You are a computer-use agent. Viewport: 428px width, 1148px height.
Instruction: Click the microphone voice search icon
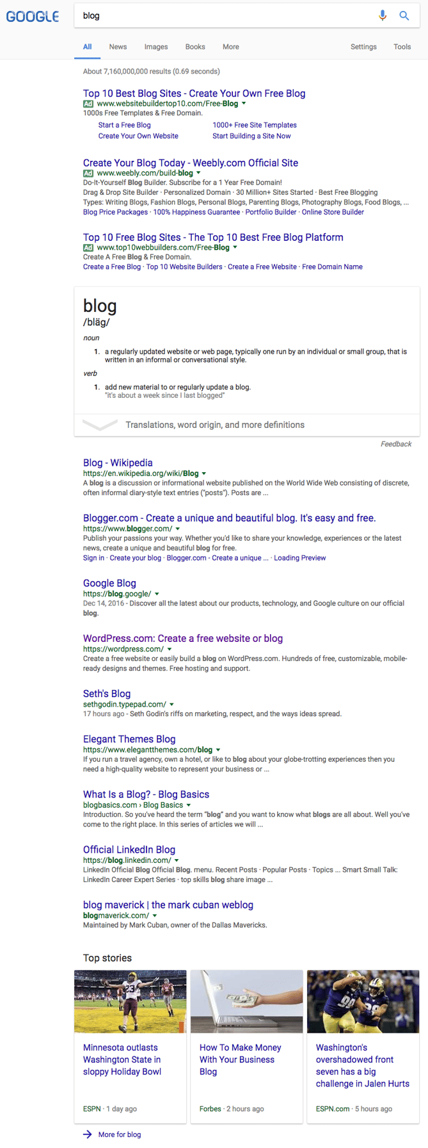(383, 15)
